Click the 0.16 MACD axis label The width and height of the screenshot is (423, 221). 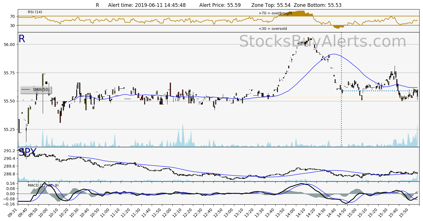(x=11, y=183)
